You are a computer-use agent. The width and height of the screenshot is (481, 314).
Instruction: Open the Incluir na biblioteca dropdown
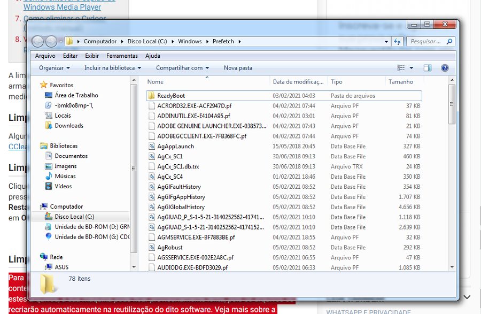[x=113, y=68]
